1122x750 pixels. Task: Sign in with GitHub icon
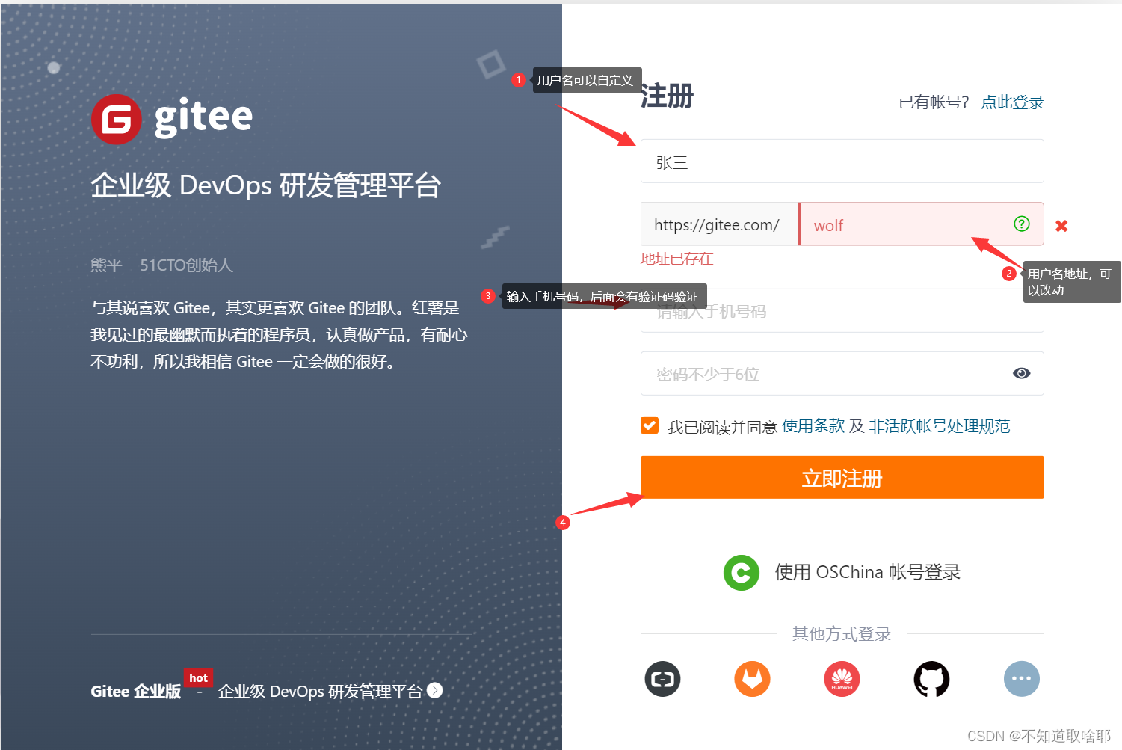click(931, 679)
